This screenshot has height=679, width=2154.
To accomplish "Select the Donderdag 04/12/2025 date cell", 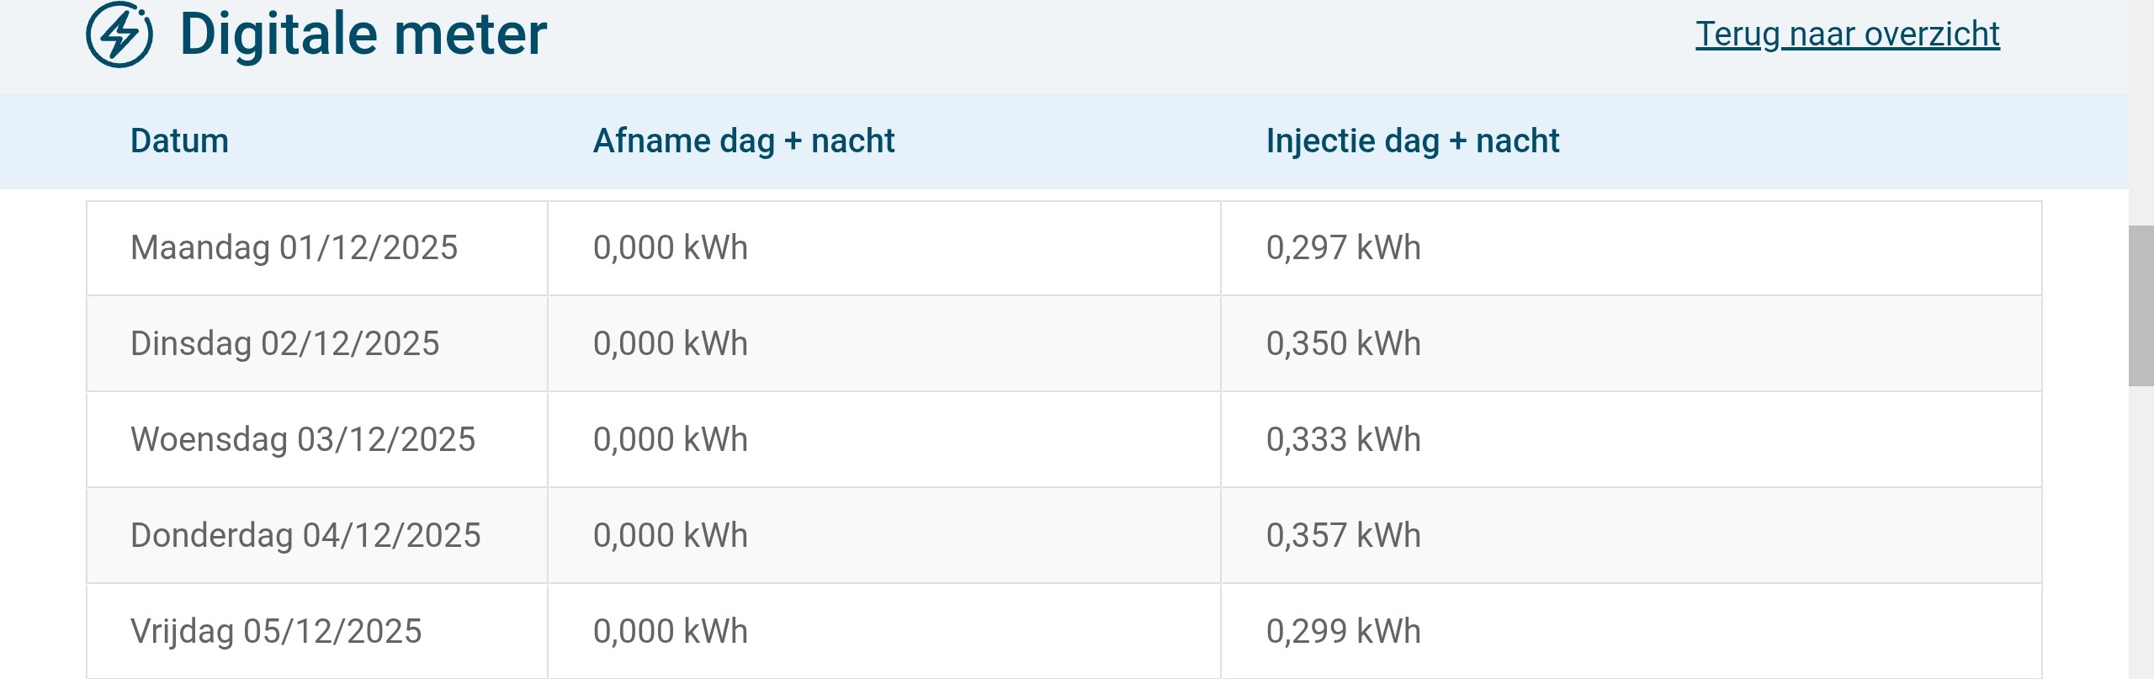I will 305,536.
